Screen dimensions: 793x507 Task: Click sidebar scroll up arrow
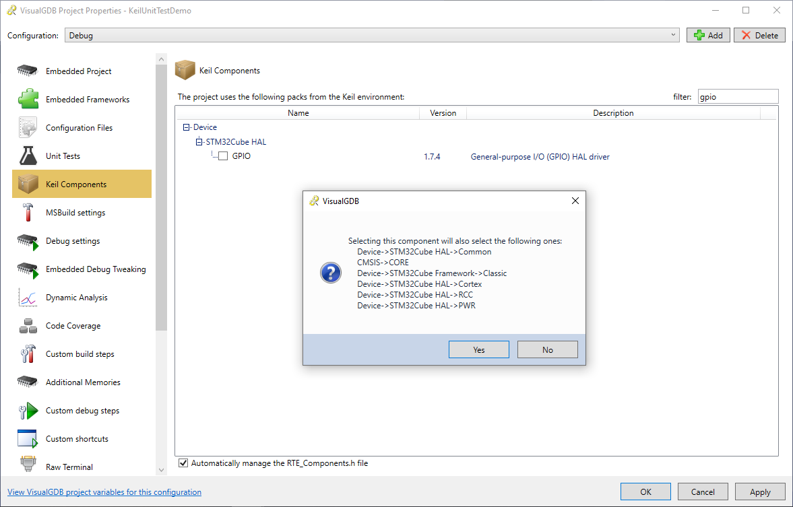(x=161, y=59)
